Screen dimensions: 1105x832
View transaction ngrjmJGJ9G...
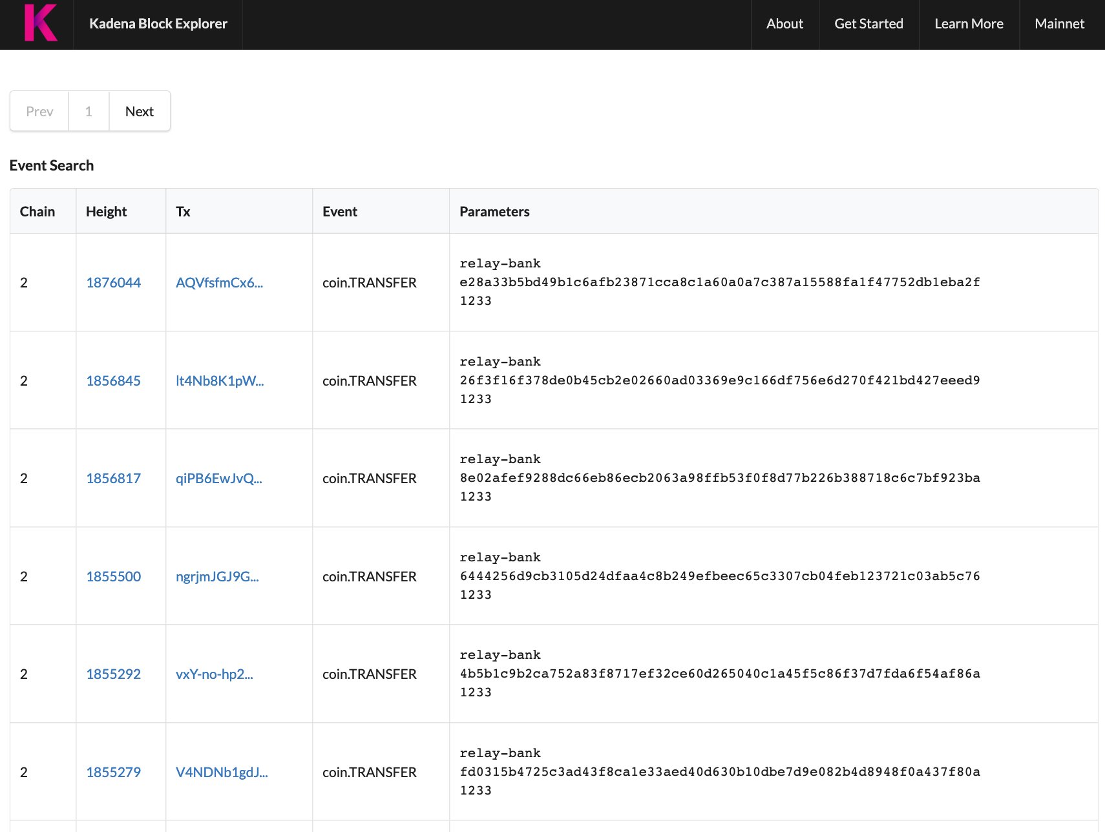(218, 576)
